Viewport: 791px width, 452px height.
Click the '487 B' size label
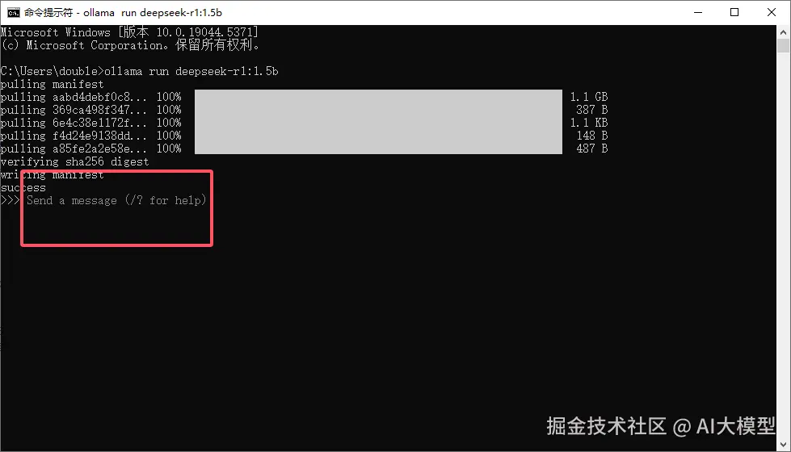coord(591,149)
